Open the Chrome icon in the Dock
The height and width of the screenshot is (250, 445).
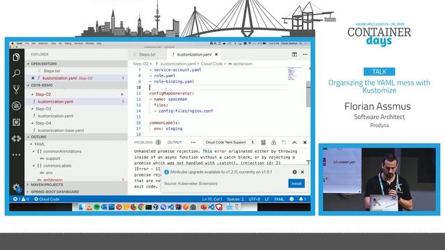tap(140, 207)
